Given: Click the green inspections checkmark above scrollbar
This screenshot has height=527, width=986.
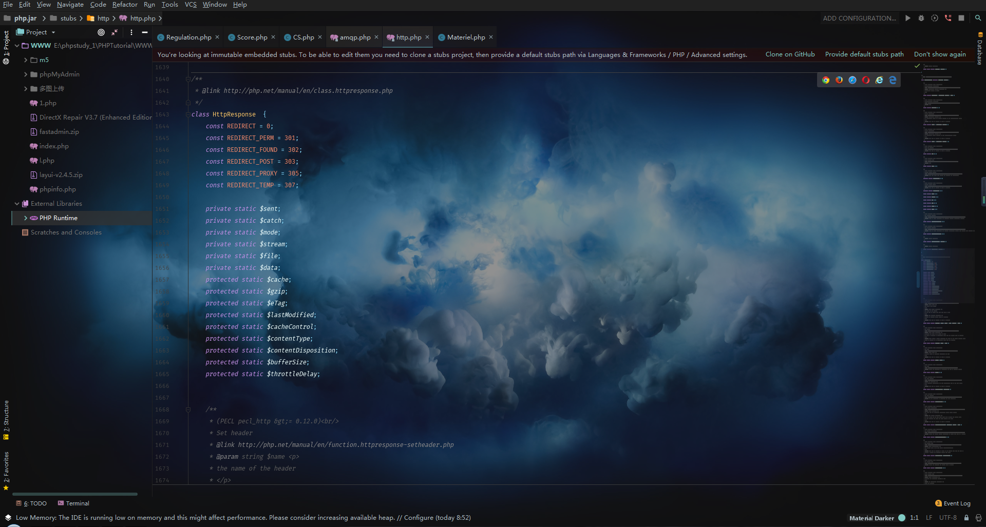Looking at the screenshot, I should [x=917, y=66].
